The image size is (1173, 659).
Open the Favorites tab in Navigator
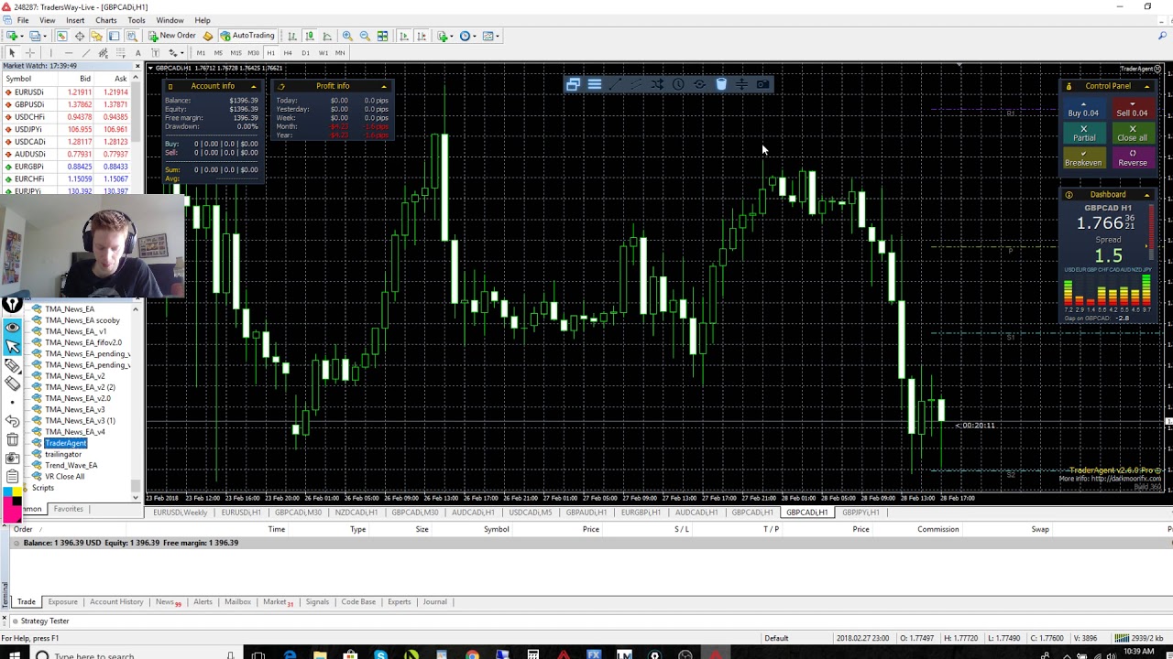[x=68, y=509]
